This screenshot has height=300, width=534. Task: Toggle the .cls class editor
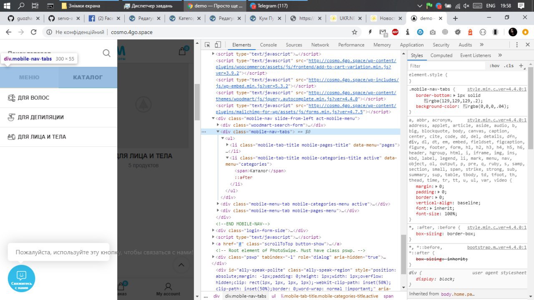pyautogui.click(x=509, y=66)
